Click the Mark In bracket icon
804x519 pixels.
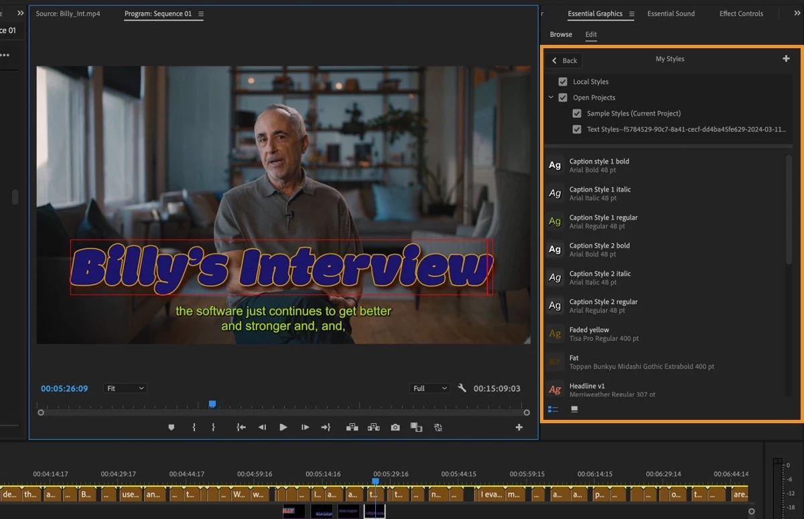tap(194, 427)
